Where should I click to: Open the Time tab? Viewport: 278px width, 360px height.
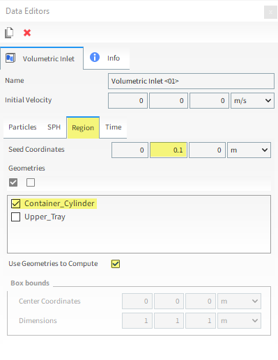pos(114,127)
